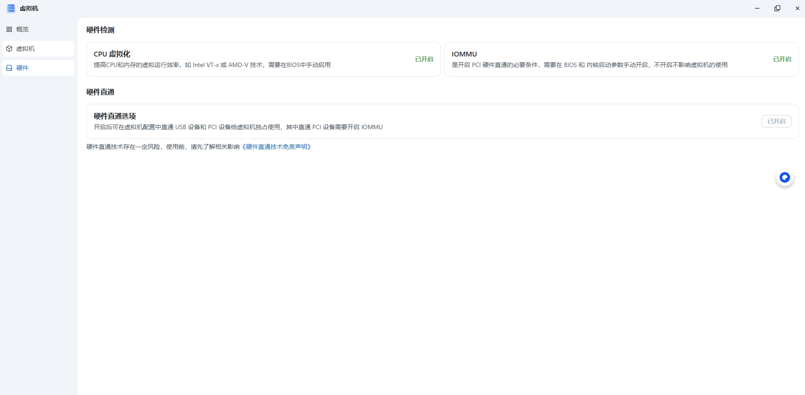The height and width of the screenshot is (395, 805).
Task: Click the floating blue help button
Action: pyautogui.click(x=784, y=177)
